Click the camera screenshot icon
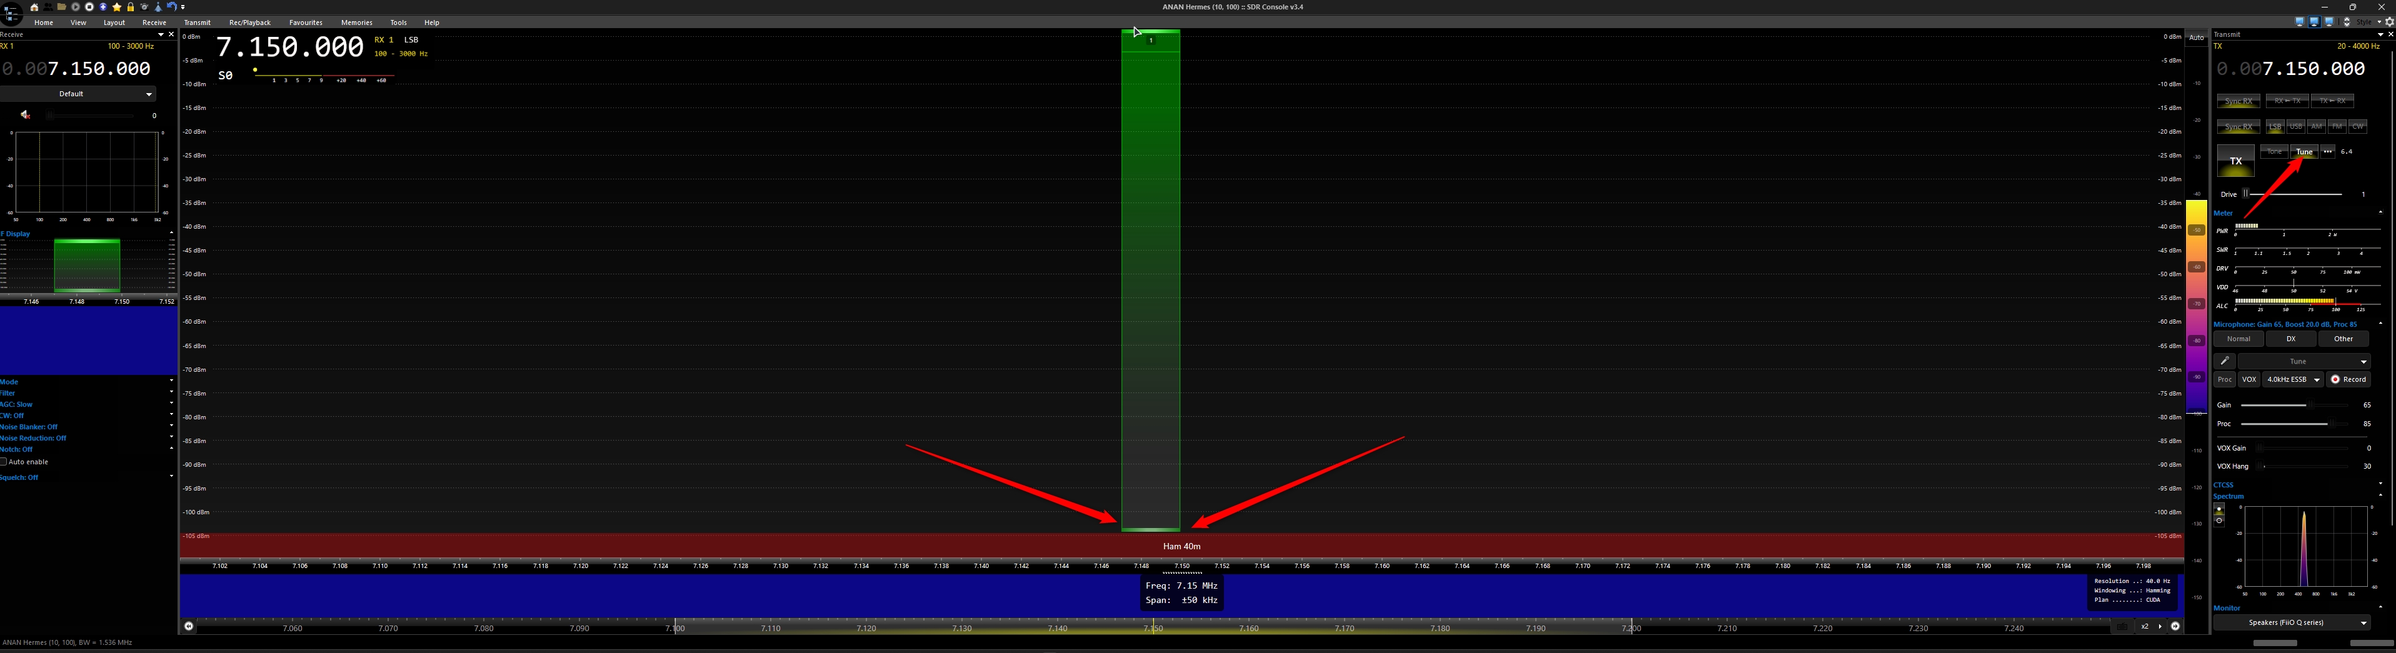This screenshot has height=653, width=2396. tap(144, 7)
